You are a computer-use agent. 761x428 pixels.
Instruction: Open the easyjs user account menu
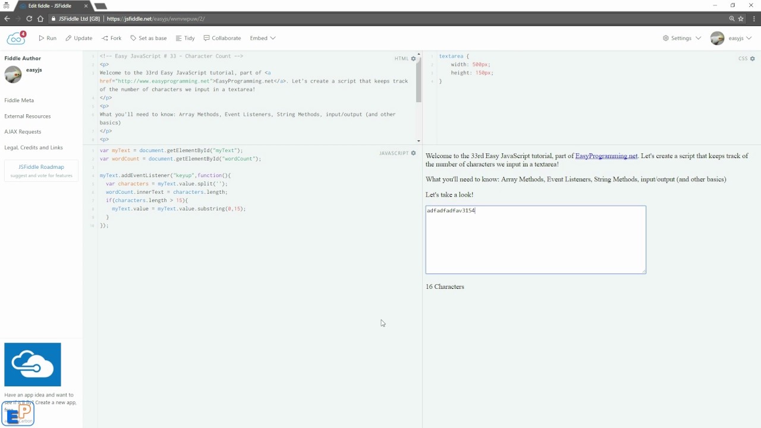[740, 38]
